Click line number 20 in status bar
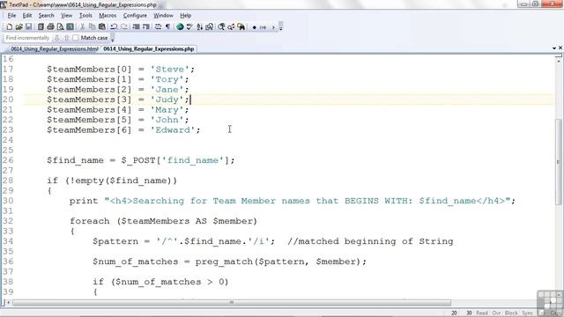Image resolution: width=564 pixels, height=317 pixels. coord(455,313)
